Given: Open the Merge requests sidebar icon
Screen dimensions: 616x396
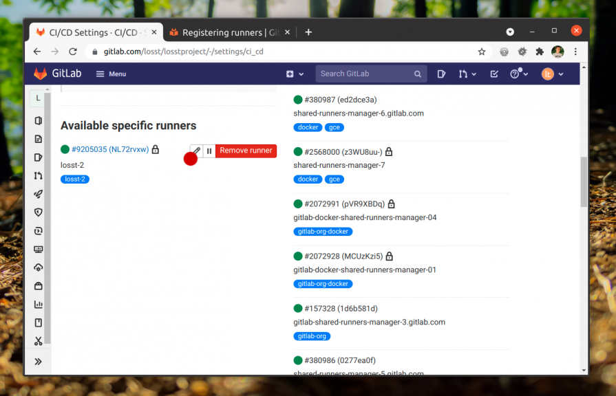Looking at the screenshot, I should (39, 176).
